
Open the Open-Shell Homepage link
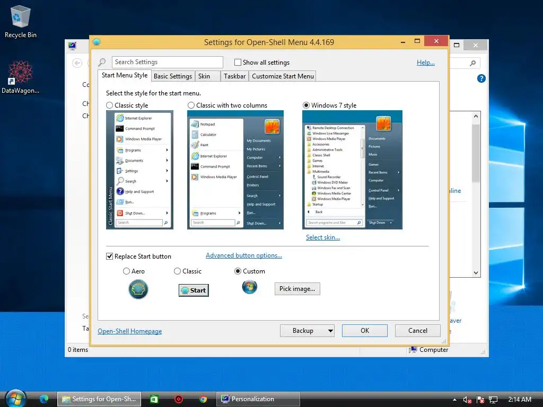[129, 331]
